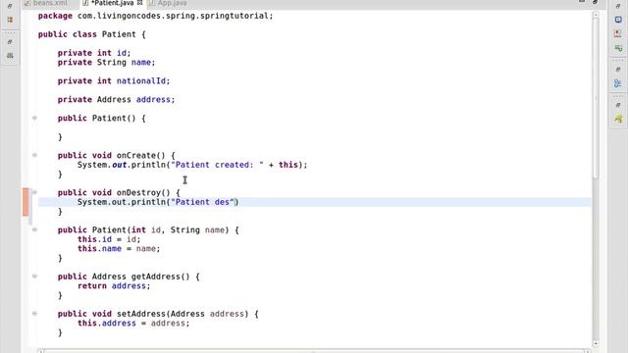Click the "this.address = address;" line
Image resolution: width=628 pixels, height=353 pixels.
pos(133,323)
